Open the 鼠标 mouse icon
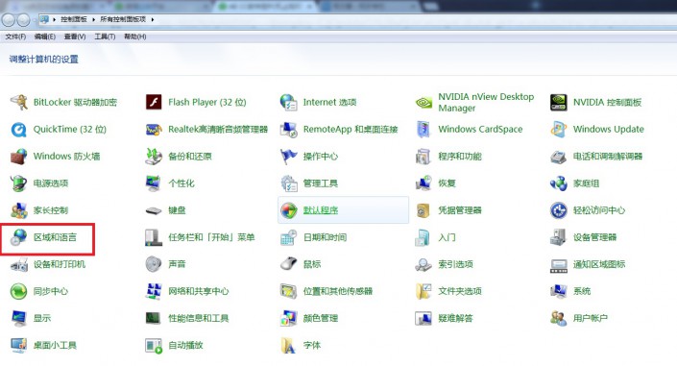 [x=288, y=264]
